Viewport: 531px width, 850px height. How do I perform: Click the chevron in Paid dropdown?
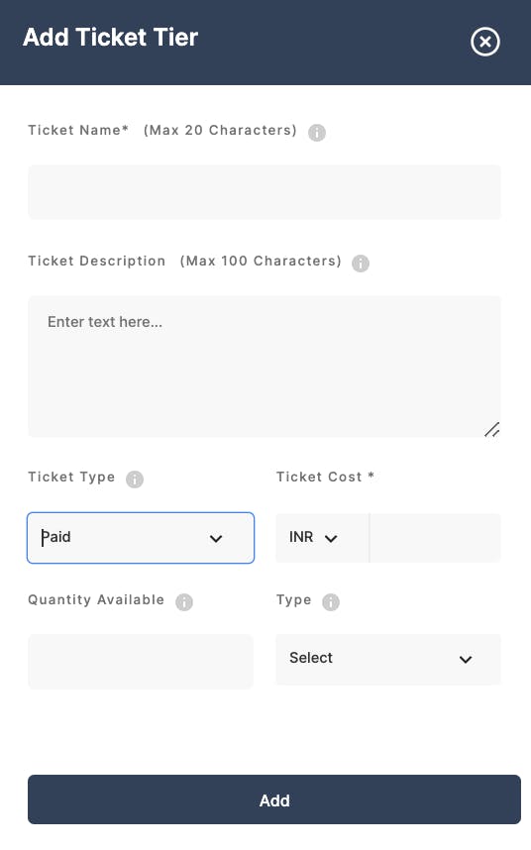coord(216,539)
